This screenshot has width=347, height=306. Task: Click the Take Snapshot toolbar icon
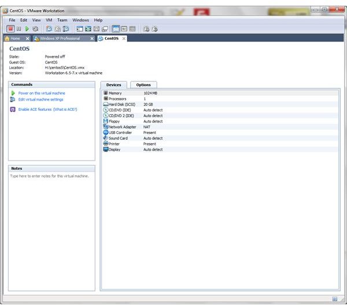(49, 29)
